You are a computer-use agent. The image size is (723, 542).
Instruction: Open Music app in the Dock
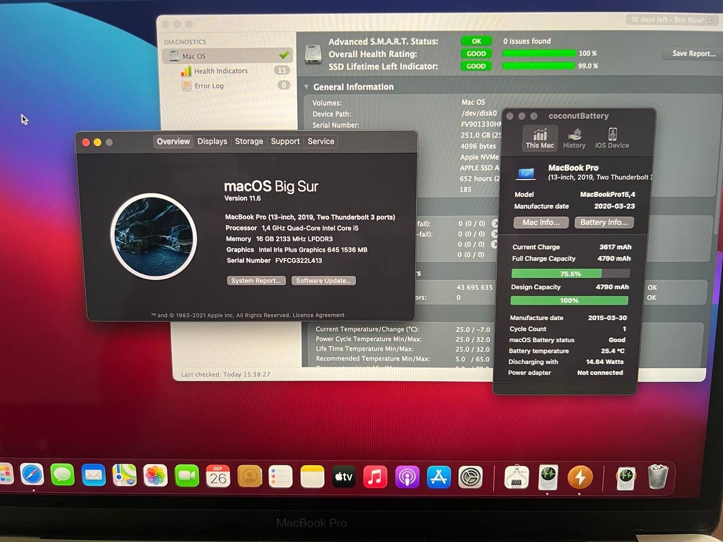[x=375, y=477]
